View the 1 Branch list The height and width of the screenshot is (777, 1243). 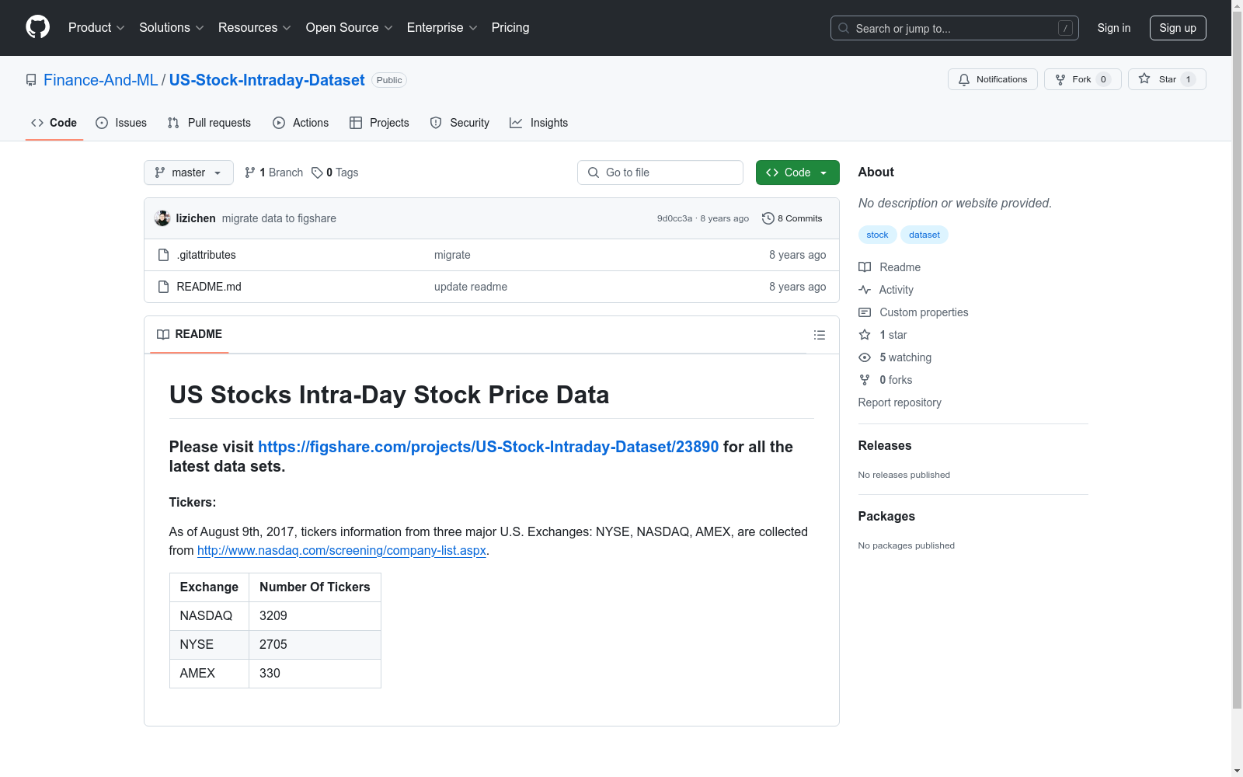[273, 172]
